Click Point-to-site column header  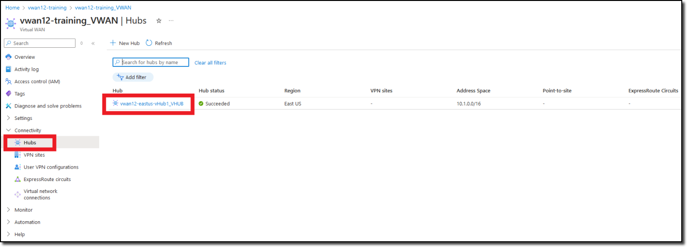(557, 91)
